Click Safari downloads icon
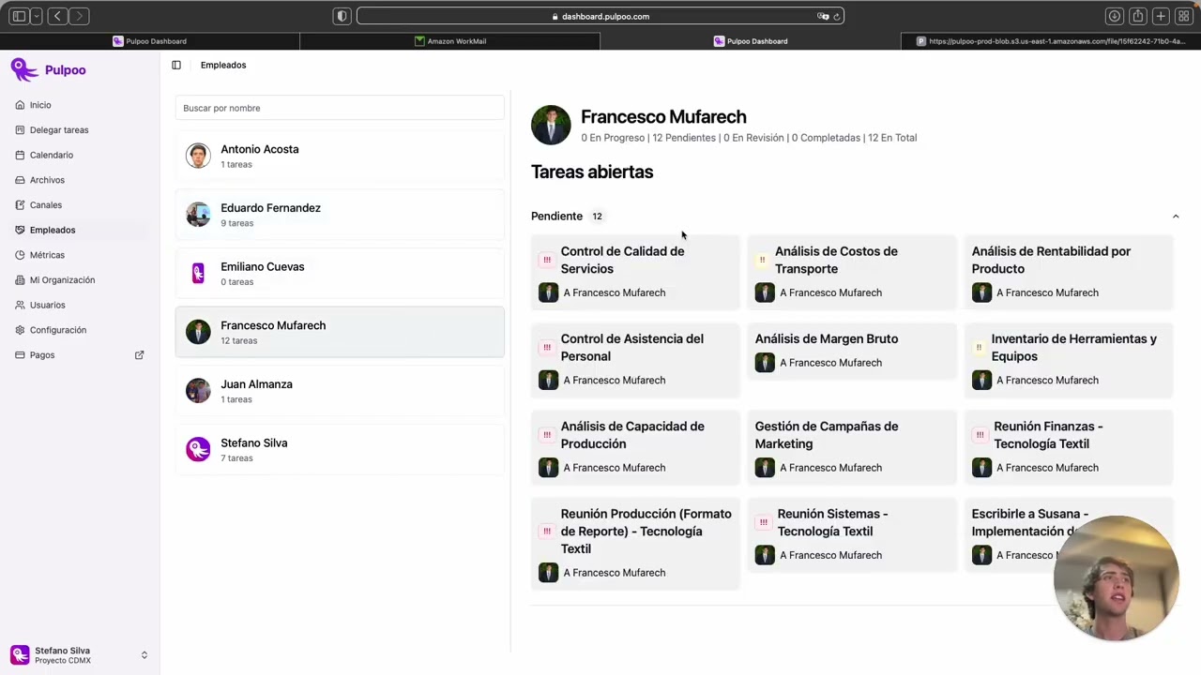The width and height of the screenshot is (1201, 675). point(1115,16)
